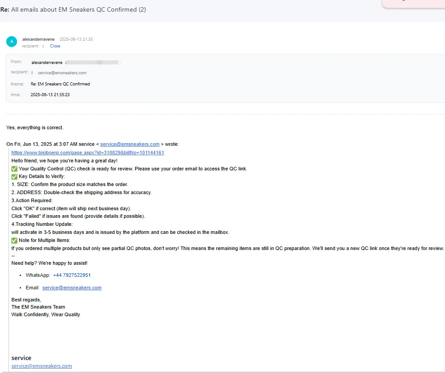The width and height of the screenshot is (445, 373).
Task: Click the signature service@emsneakers.com link
Action: click(42, 366)
